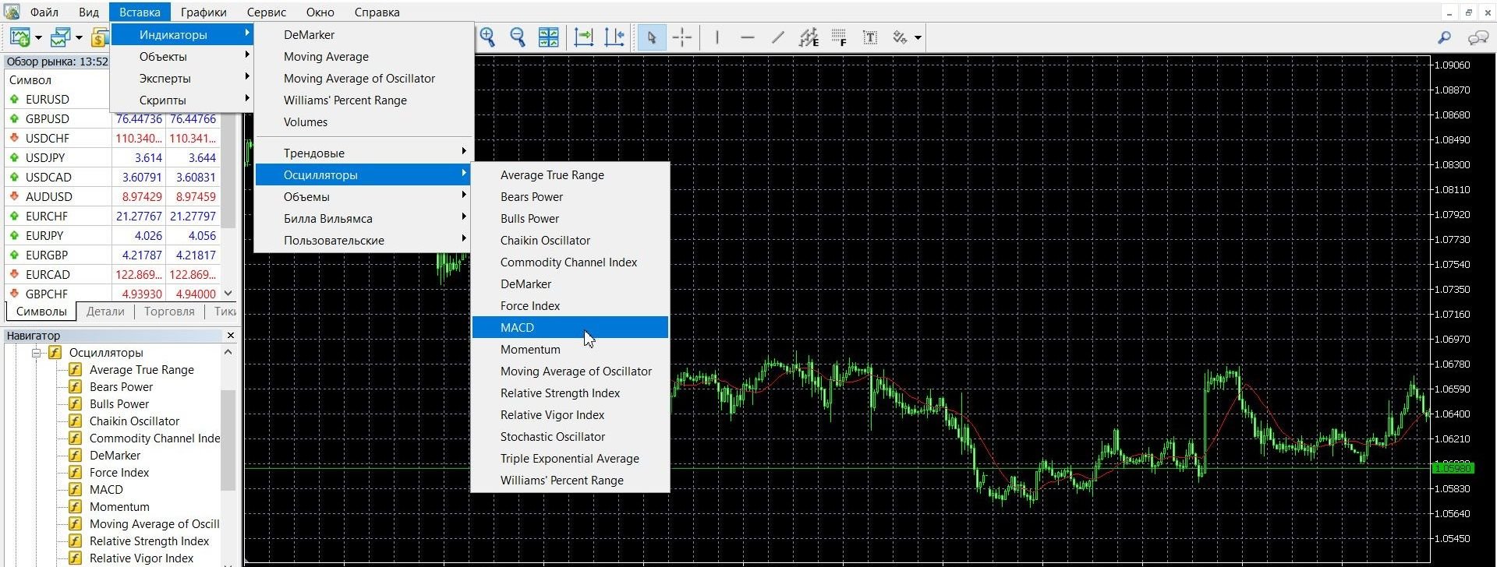The height and width of the screenshot is (567, 1497).
Task: Click EURUSD green up-arrow icon
Action: 14,99
